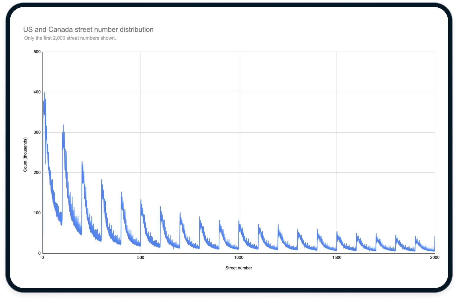Screen dimensions: 458x301
Task: Click the Street number axis label
Action: [238, 268]
